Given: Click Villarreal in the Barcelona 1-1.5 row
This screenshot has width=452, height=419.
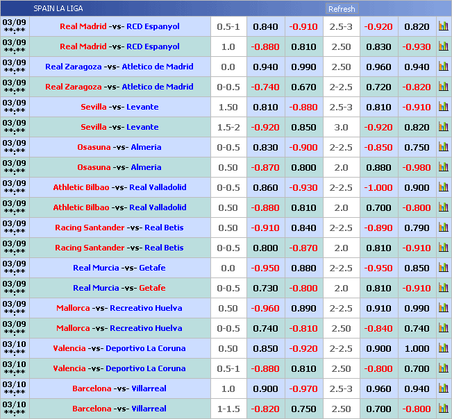Looking at the screenshot, I should tap(149, 409).
